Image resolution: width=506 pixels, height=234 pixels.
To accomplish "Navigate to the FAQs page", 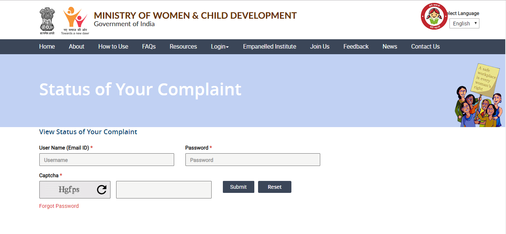I will tap(149, 46).
